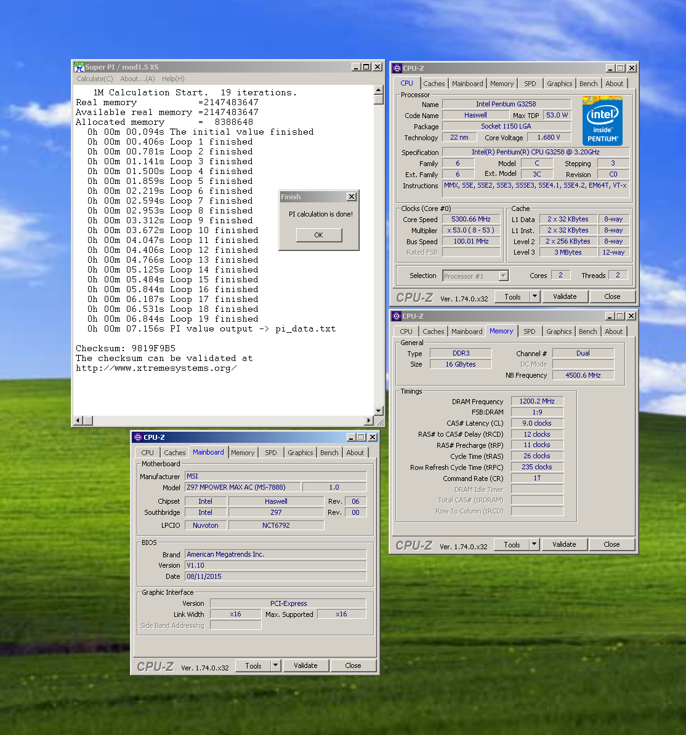Click the Super PI title bar app icon
The height and width of the screenshot is (735, 686).
[79, 67]
